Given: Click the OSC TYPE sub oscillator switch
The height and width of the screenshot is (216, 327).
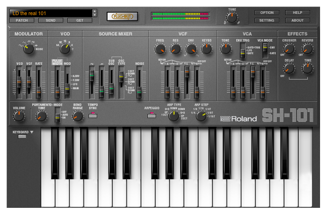Looking at the screenshot, I should point(121,83).
